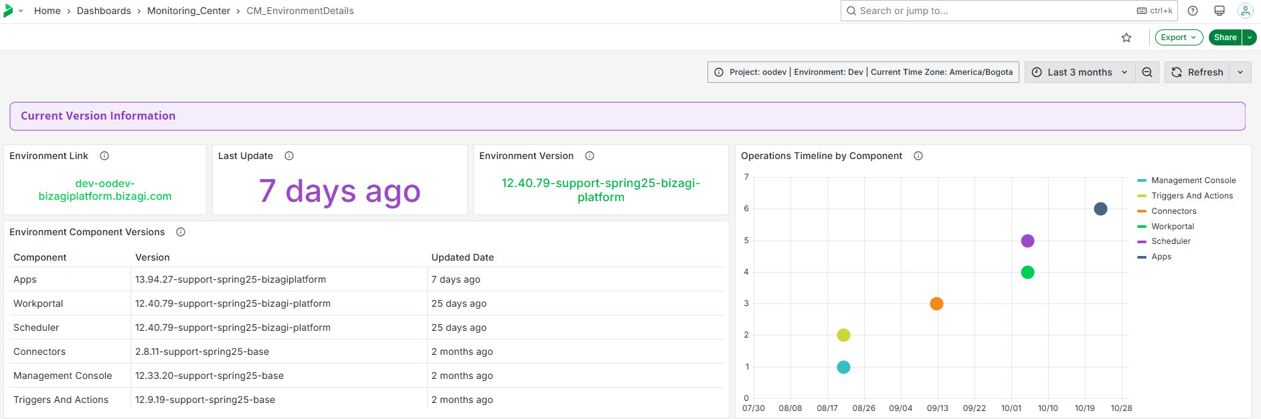Open the user profile avatar
This screenshot has width=1261, height=419.
click(1245, 11)
